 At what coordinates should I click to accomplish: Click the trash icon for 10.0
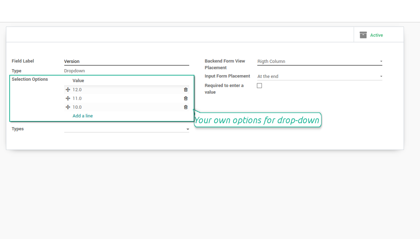(186, 107)
